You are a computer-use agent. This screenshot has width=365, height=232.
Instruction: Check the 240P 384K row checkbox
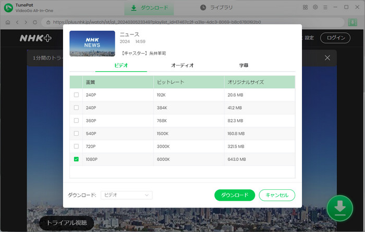76,108
